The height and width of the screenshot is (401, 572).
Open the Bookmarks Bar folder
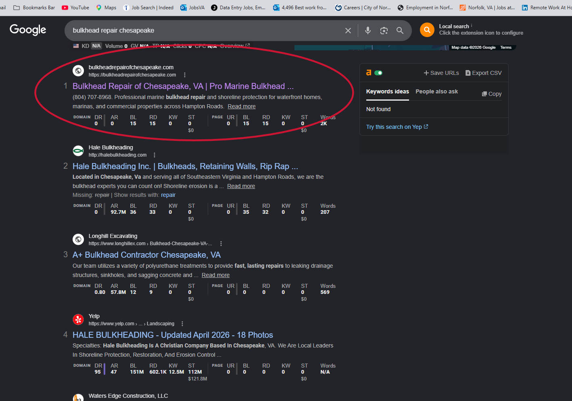pos(34,8)
